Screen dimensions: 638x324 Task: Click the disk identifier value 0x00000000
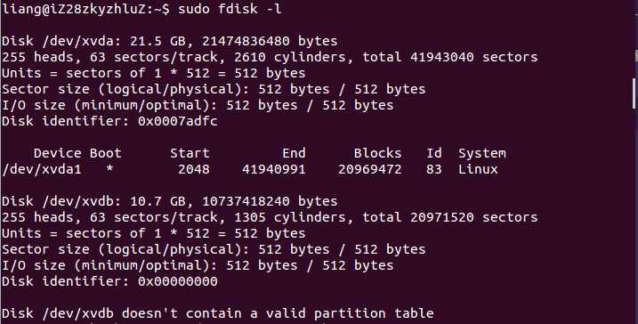[178, 281]
